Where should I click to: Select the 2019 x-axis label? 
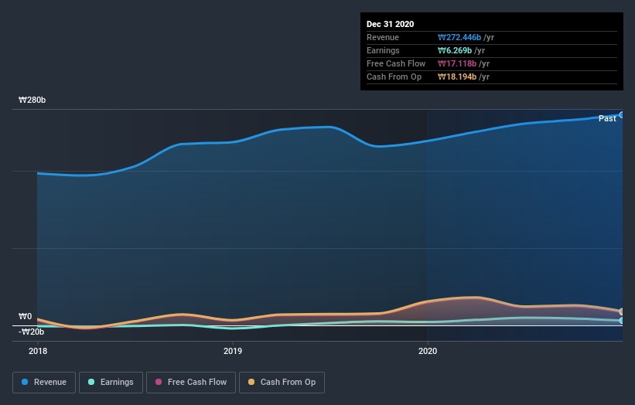(233, 351)
